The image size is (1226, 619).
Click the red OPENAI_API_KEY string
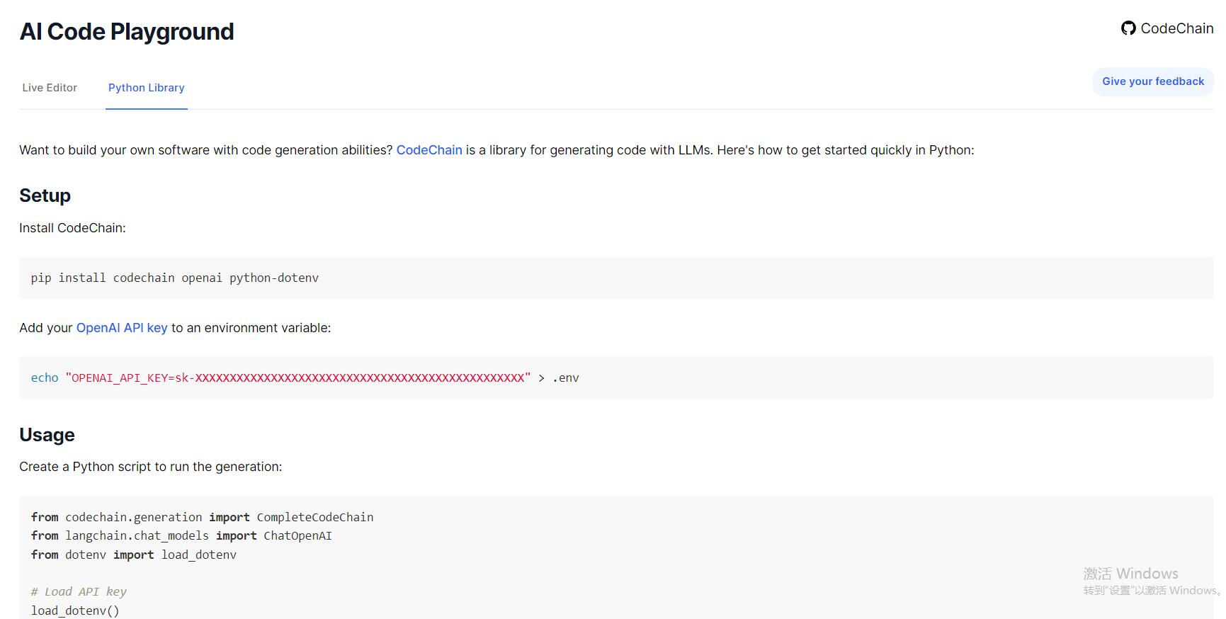(x=297, y=378)
